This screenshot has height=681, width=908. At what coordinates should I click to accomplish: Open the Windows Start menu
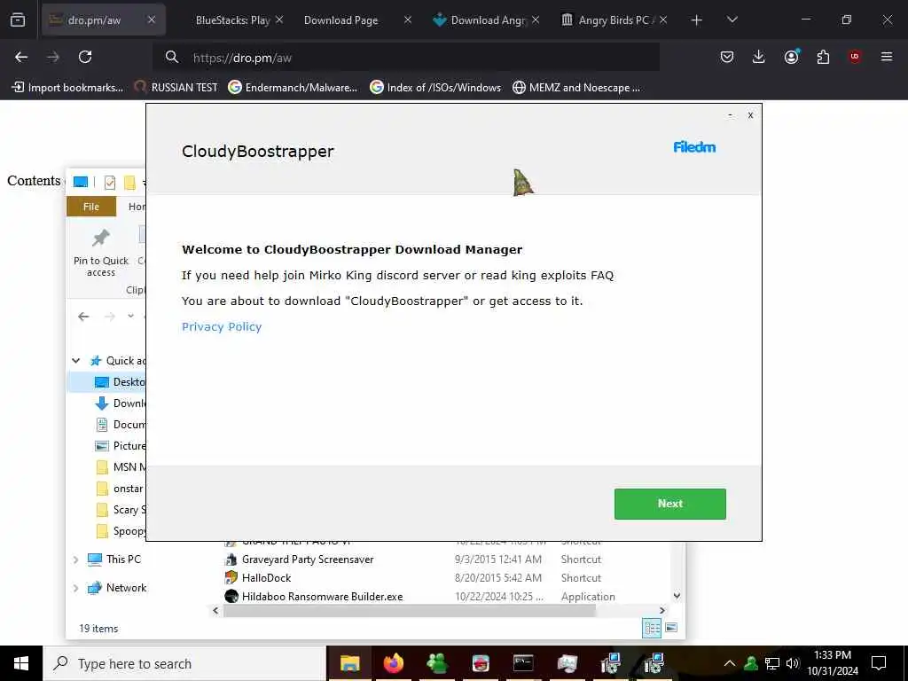tap(21, 663)
